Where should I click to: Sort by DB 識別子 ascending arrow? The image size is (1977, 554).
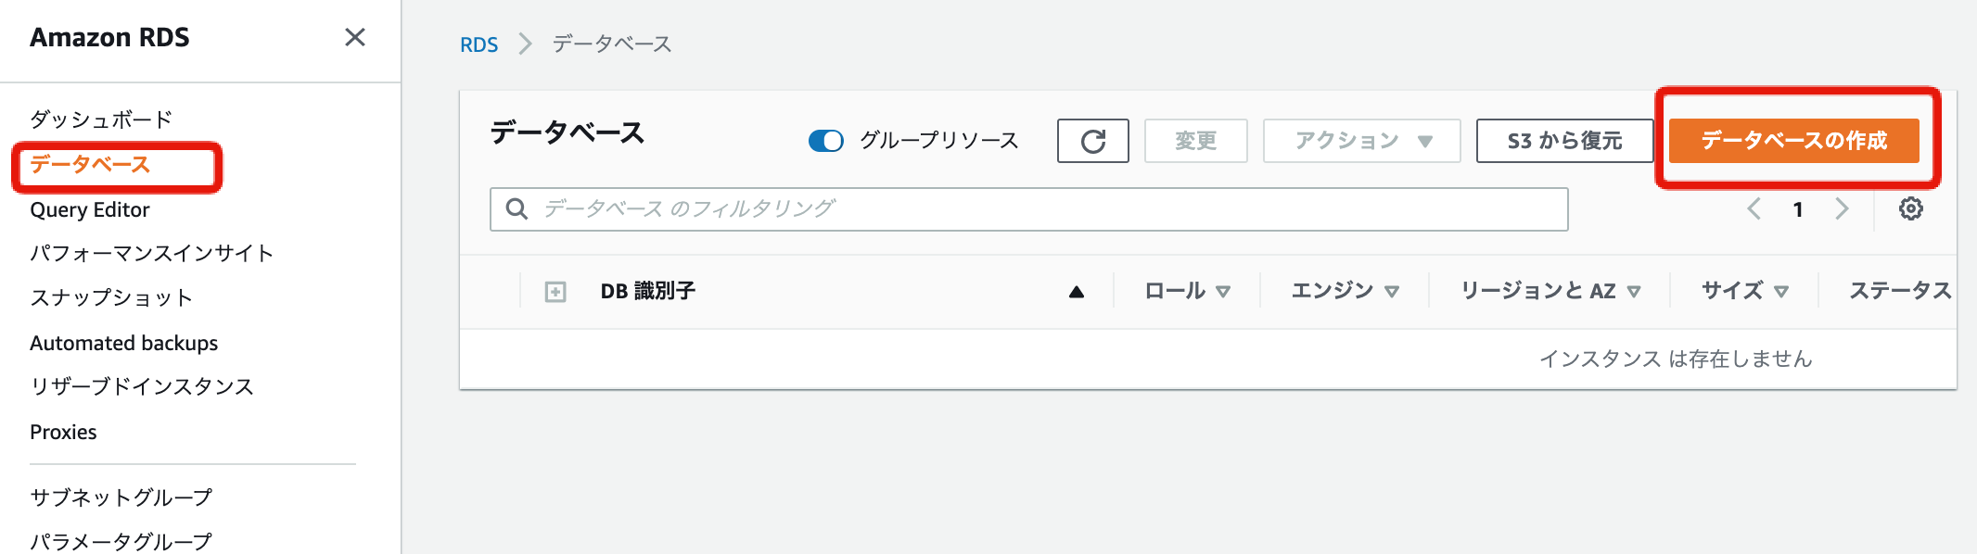click(x=1076, y=292)
